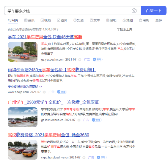
Task: Focus the search box containing 学车要多少钱
Action: click(72, 10)
